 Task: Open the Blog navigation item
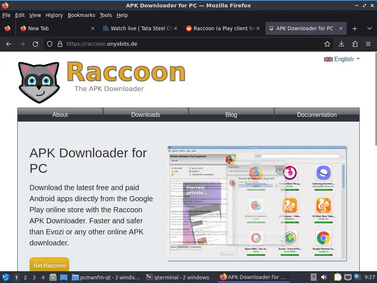tap(231, 115)
